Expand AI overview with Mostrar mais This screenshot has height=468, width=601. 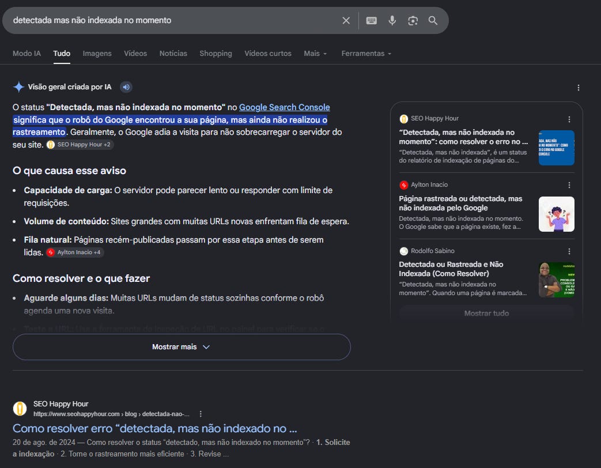coord(182,347)
